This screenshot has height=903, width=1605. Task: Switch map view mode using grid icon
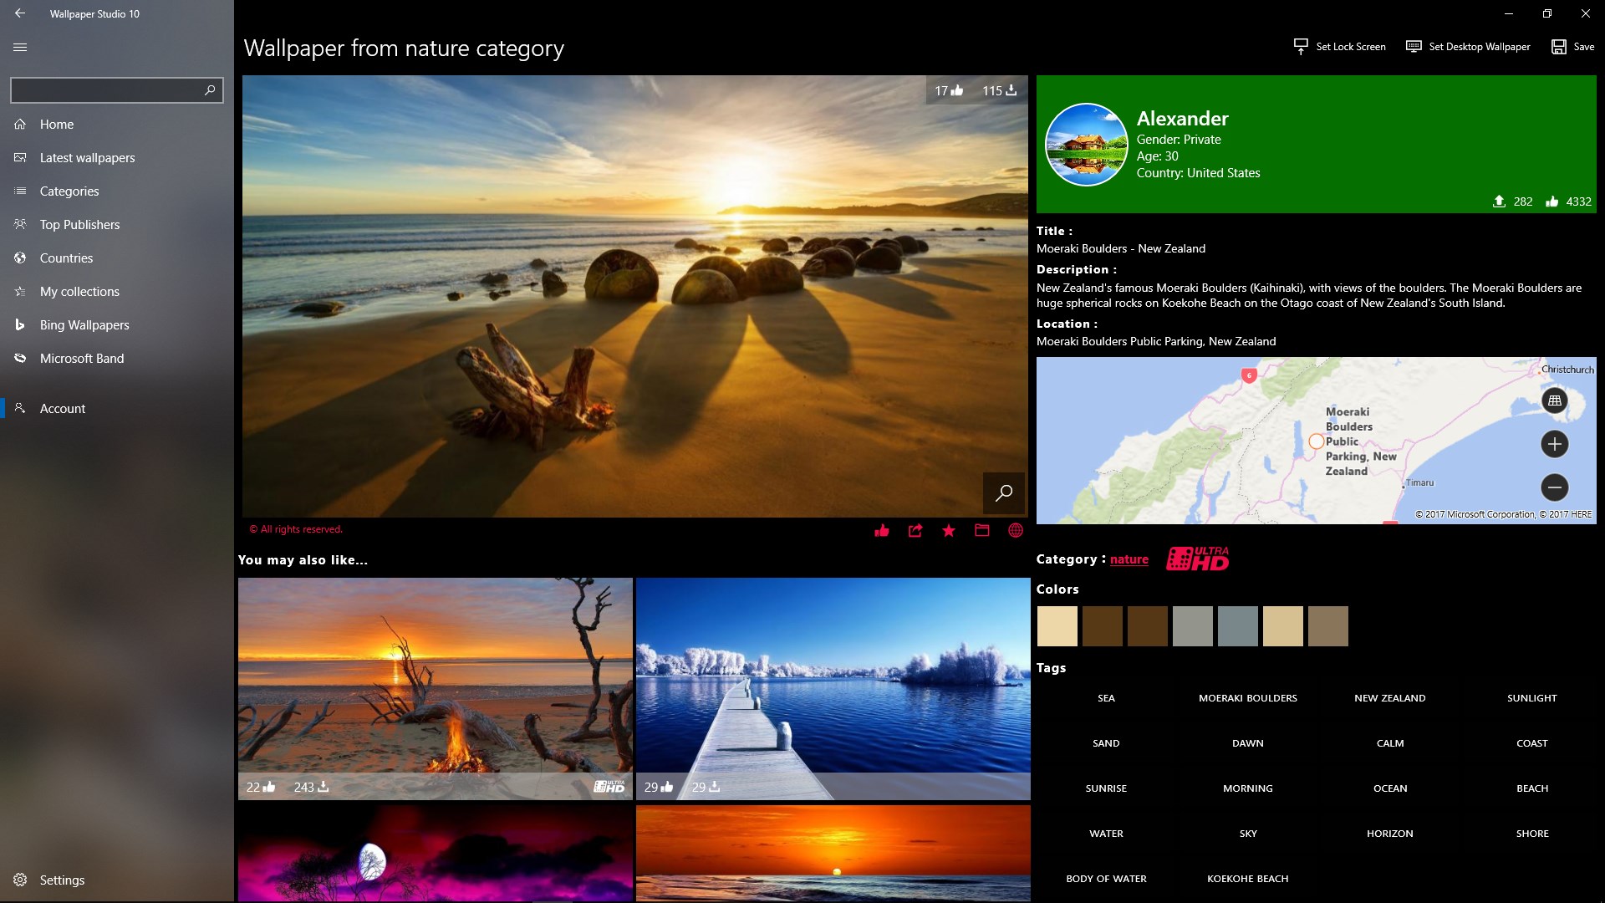coord(1555,400)
